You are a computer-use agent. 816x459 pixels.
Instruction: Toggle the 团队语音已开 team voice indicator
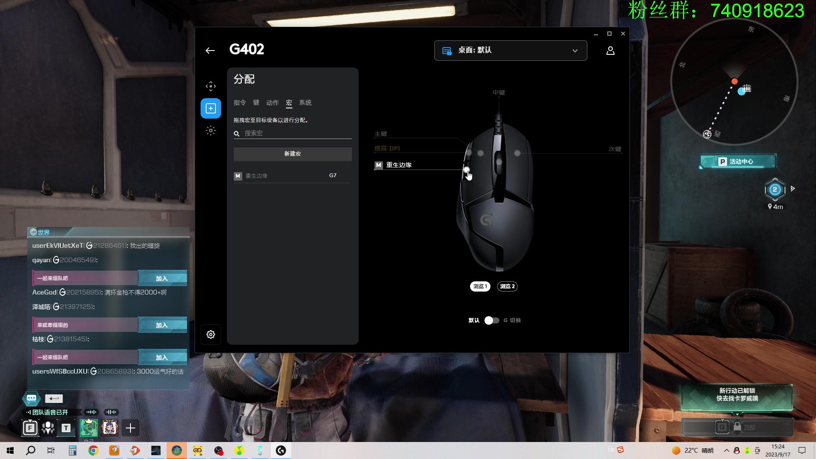[47, 412]
